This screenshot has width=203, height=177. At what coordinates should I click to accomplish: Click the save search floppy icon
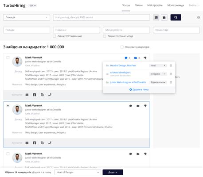tap(164, 17)
